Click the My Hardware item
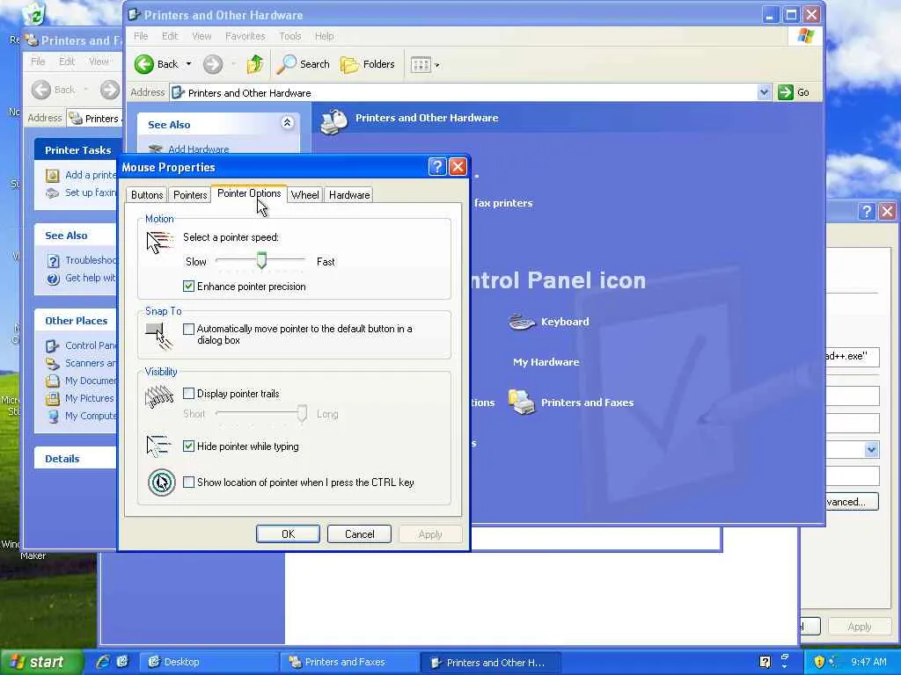This screenshot has width=901, height=675. click(546, 362)
